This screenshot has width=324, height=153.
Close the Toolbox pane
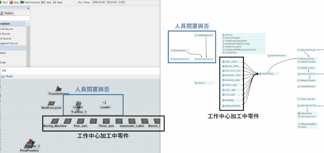coord(28,9)
